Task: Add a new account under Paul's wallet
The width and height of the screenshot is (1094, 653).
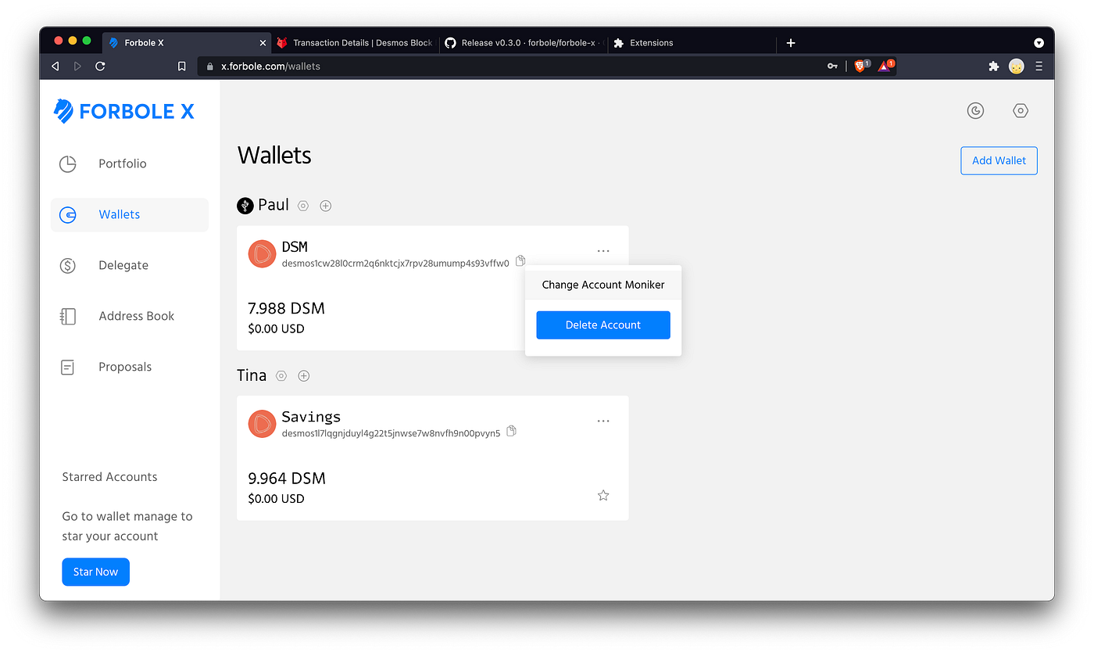Action: 325,205
